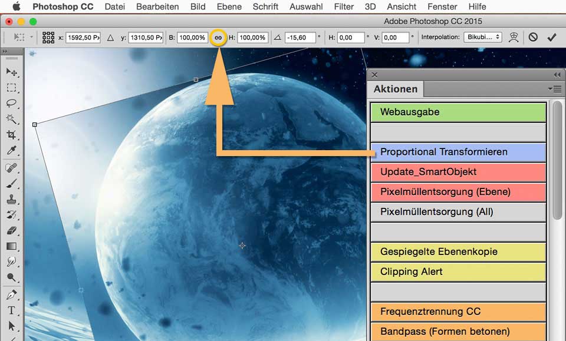
Task: Open the 3D menu
Action: point(370,6)
